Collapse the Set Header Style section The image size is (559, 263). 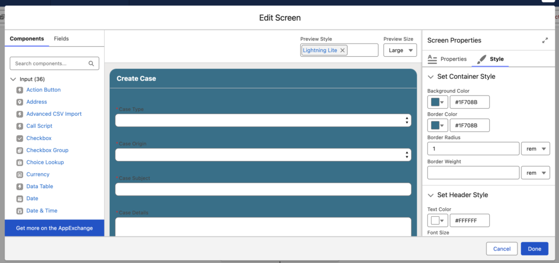[x=431, y=195]
